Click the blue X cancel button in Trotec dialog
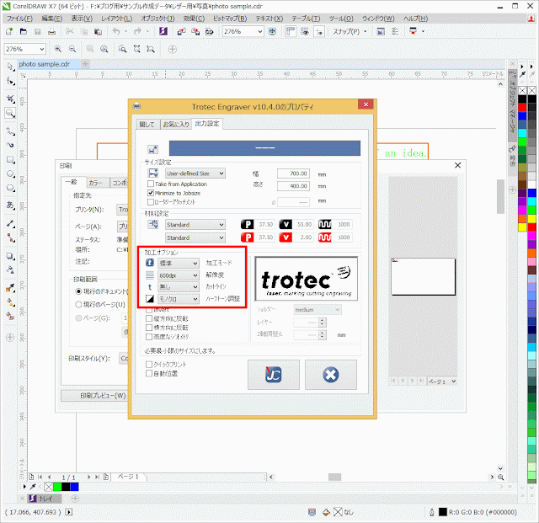Image resolution: width=539 pixels, height=523 pixels. pos(331,375)
